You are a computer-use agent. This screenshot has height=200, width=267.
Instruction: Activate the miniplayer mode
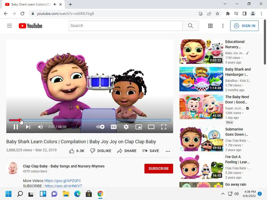[x=139, y=127]
